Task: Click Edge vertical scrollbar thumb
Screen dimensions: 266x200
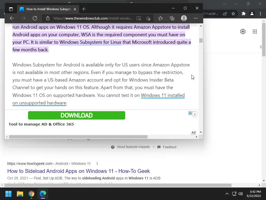Action: tap(201, 40)
